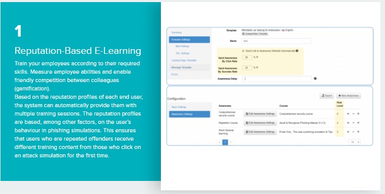Click the New Awareness button

click(348, 96)
